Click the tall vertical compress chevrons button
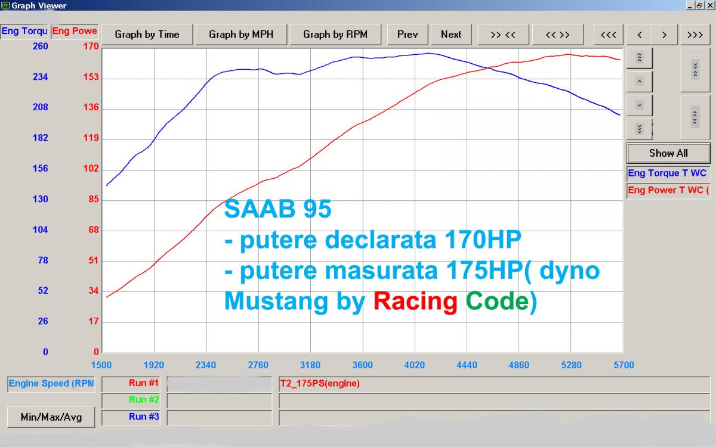Viewport: 716px width, 447px height. point(695,69)
